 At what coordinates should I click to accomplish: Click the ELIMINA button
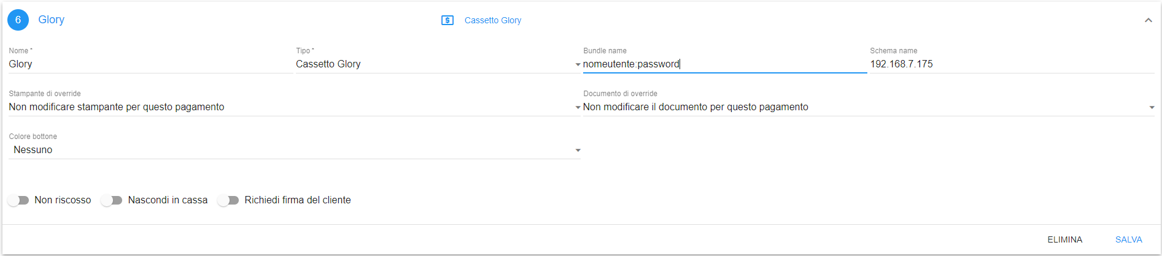pos(1064,239)
